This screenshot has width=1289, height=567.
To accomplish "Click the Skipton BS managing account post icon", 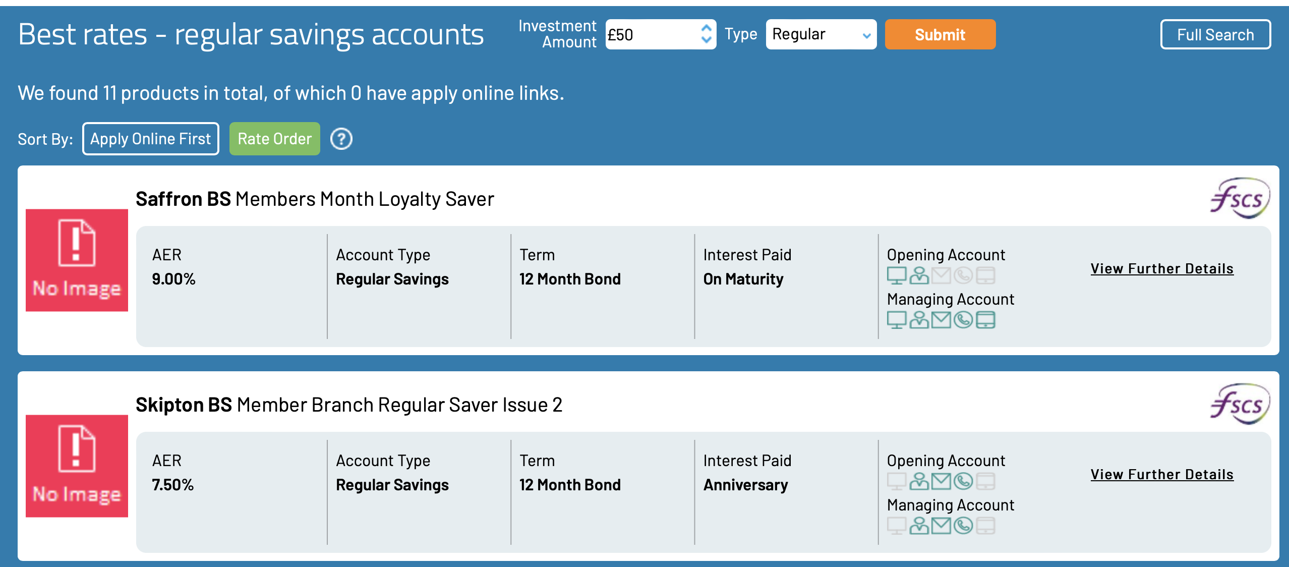I will click(941, 526).
